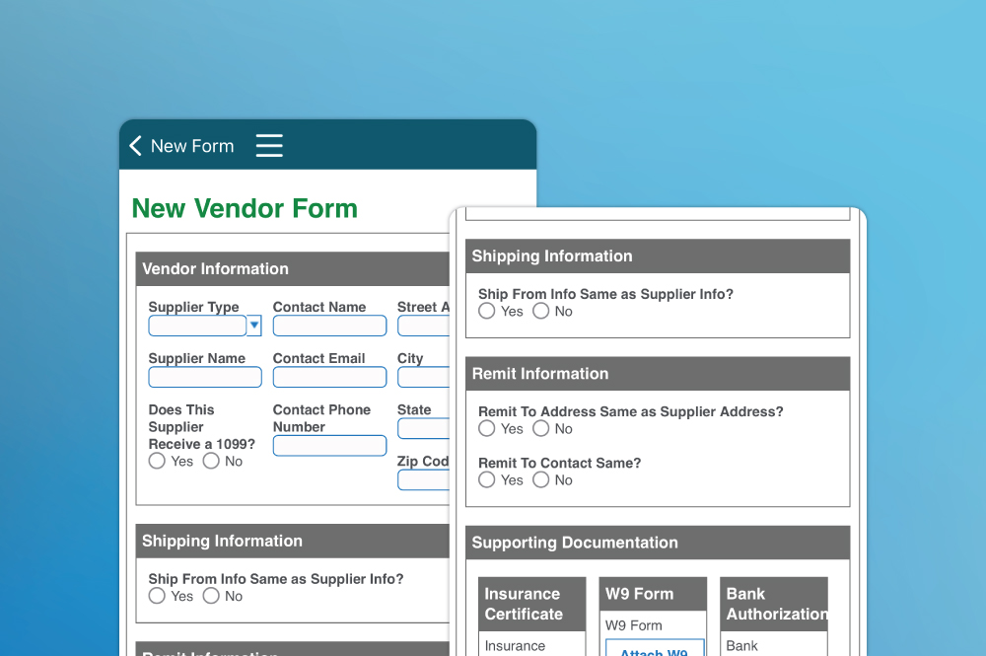Click the Contact Phone Number field
This screenshot has width=986, height=656.
pyautogui.click(x=328, y=445)
